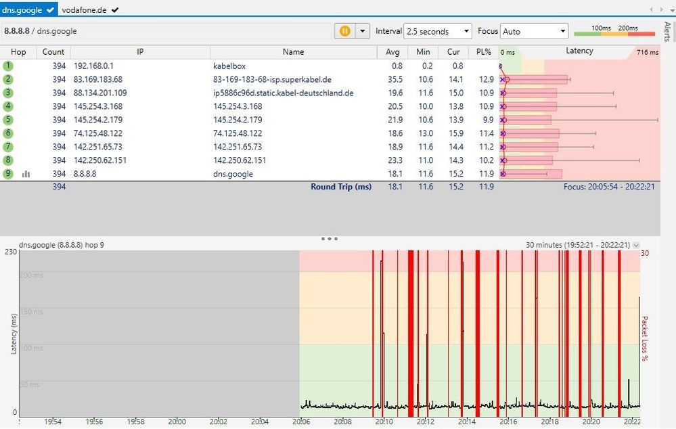Pause the trace with the orange button
The height and width of the screenshot is (429, 676).
click(x=345, y=31)
